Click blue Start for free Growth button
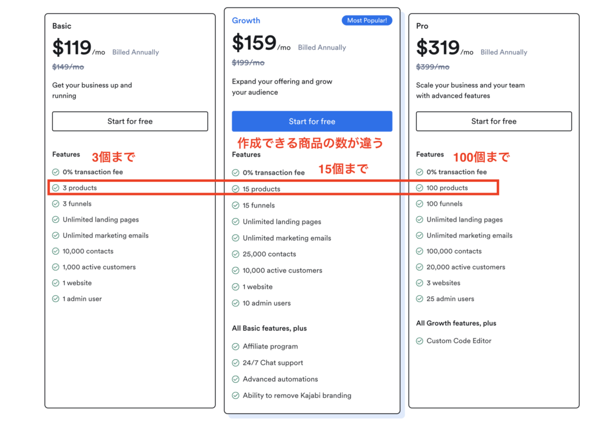Viewport: 607px width, 435px height. pyautogui.click(x=312, y=121)
